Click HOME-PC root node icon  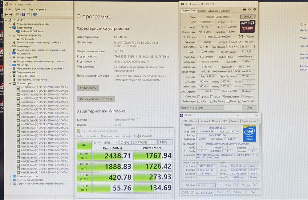pos(10,20)
